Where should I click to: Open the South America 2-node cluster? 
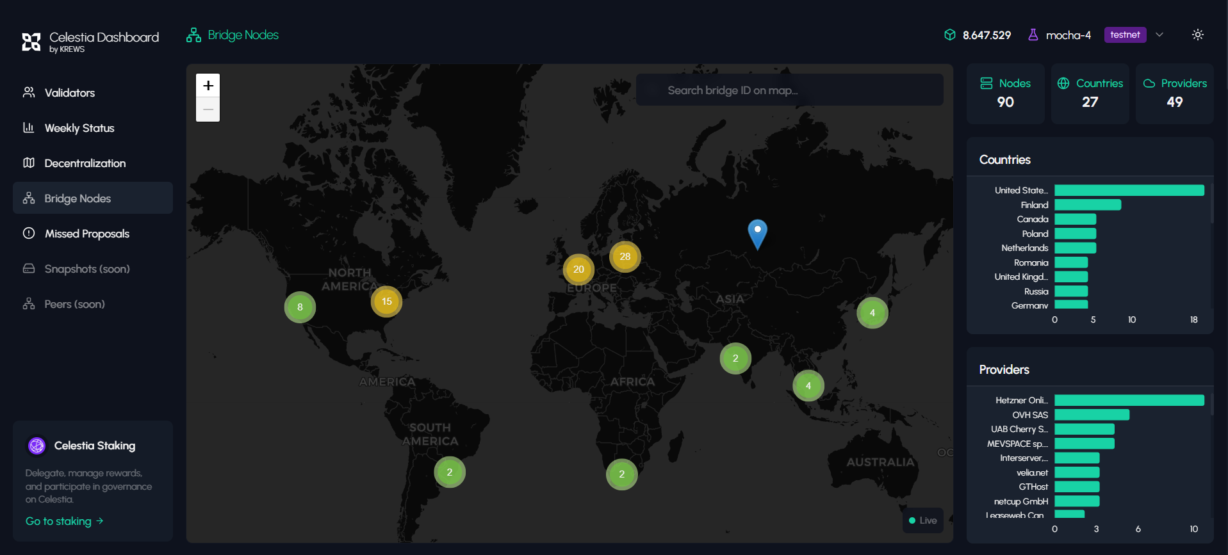pyautogui.click(x=450, y=472)
